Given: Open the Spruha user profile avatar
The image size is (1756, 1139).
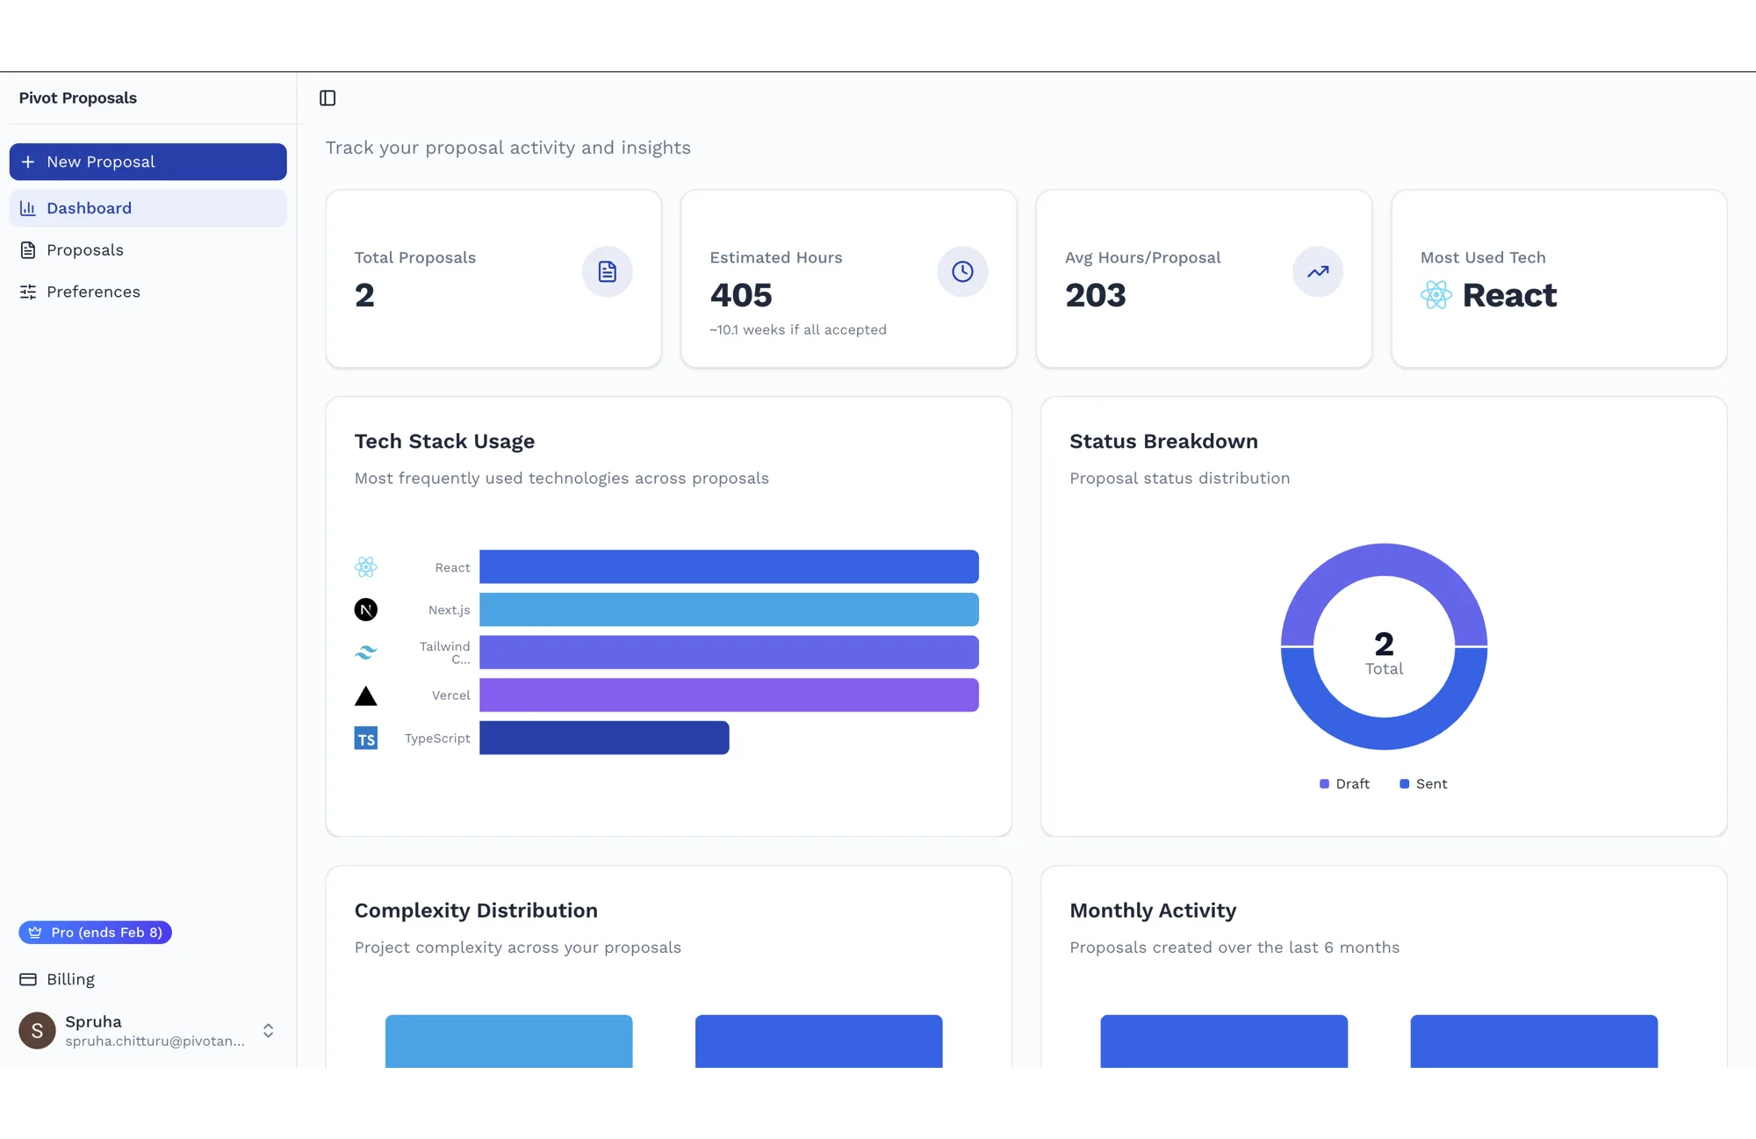Looking at the screenshot, I should click(37, 1030).
